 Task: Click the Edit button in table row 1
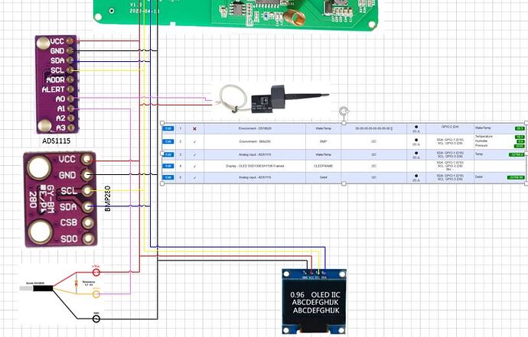point(168,128)
